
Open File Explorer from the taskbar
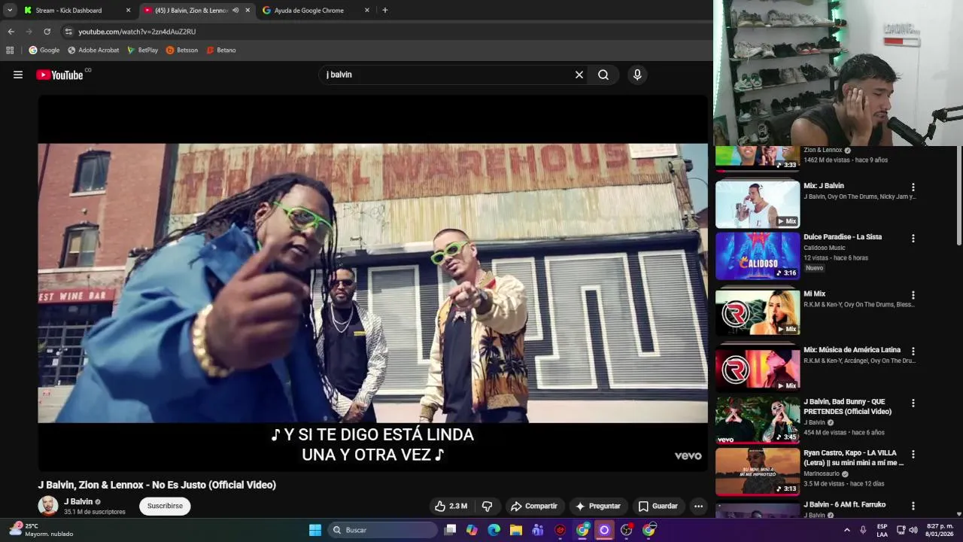[x=516, y=530]
